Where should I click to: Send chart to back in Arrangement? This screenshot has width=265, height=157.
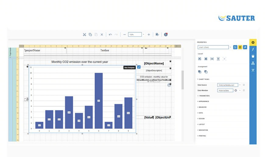pyautogui.click(x=206, y=72)
